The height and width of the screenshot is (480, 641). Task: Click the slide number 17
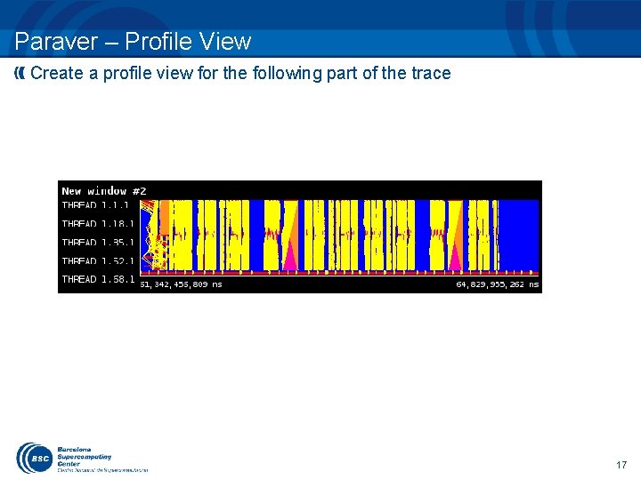click(x=621, y=465)
